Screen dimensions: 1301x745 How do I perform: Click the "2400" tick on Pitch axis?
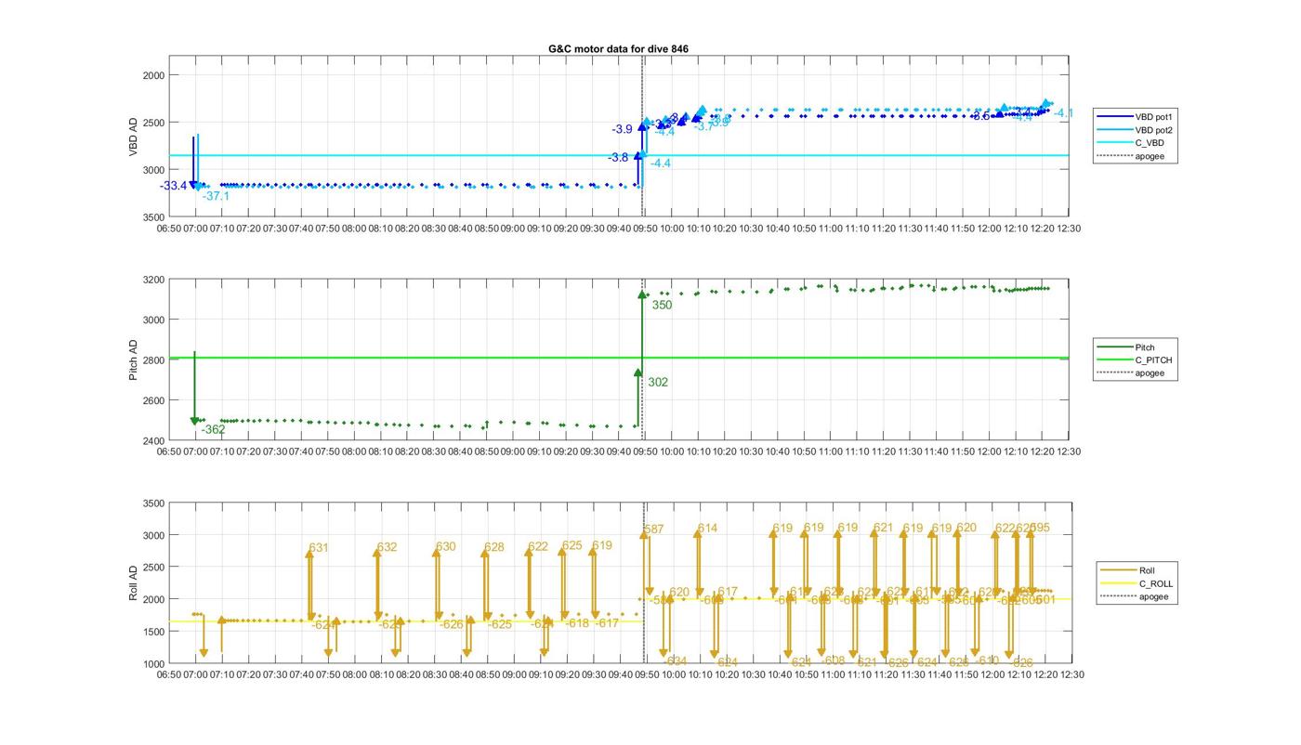152,440
